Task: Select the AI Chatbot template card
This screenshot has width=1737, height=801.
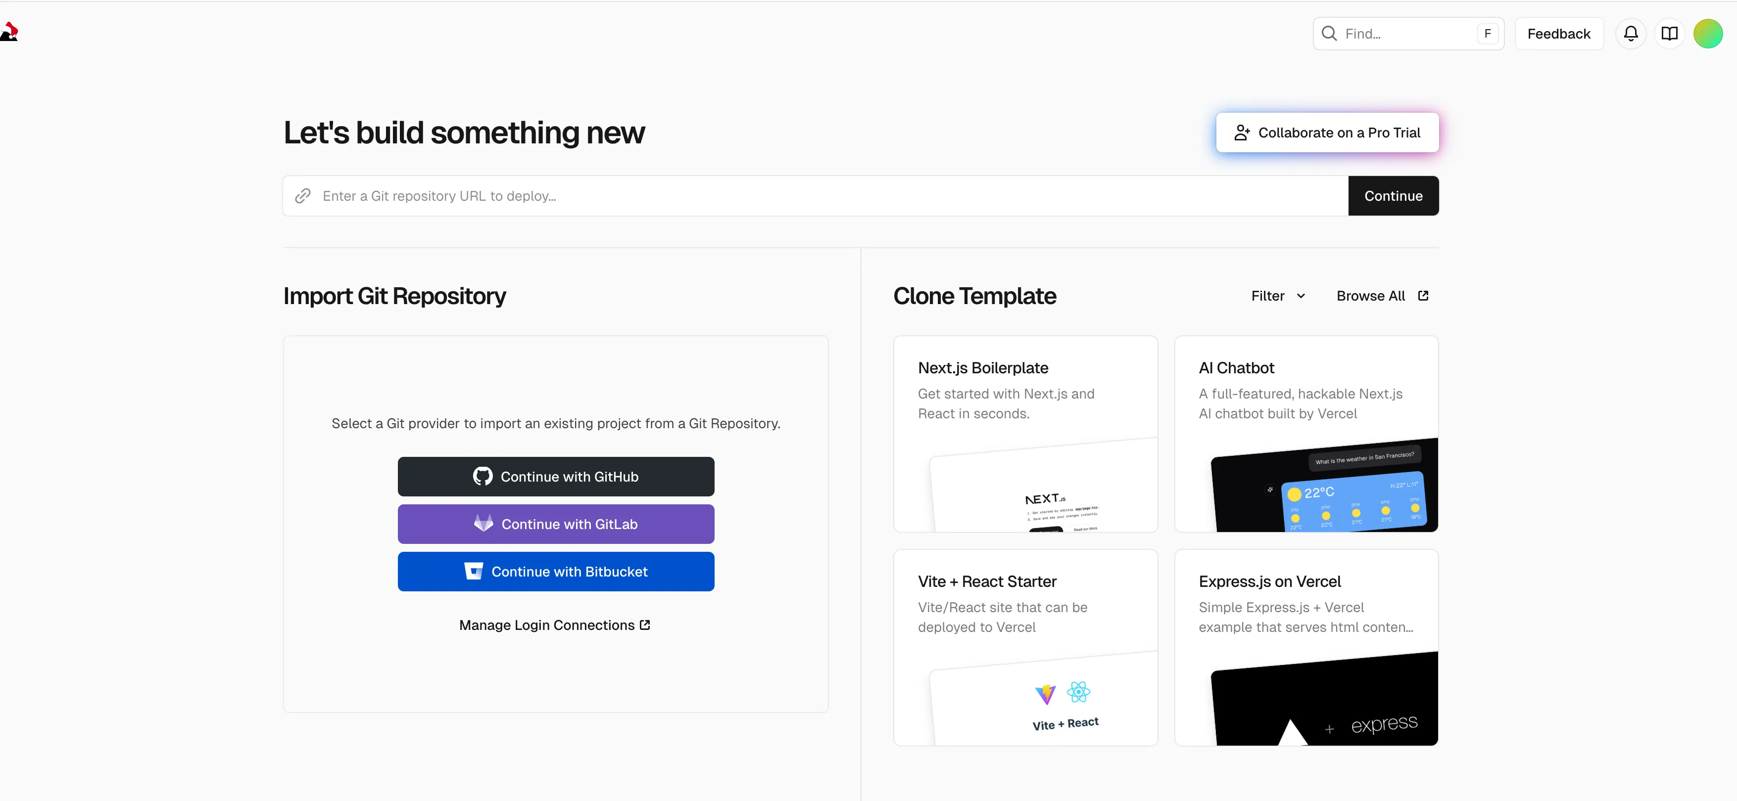Action: click(1305, 434)
